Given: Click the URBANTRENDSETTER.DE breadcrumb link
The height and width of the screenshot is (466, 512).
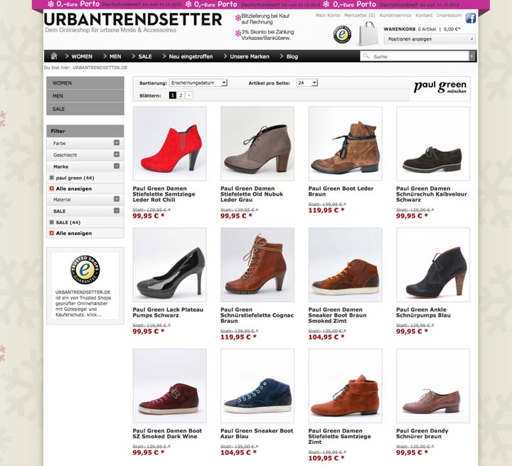Looking at the screenshot, I should 100,68.
